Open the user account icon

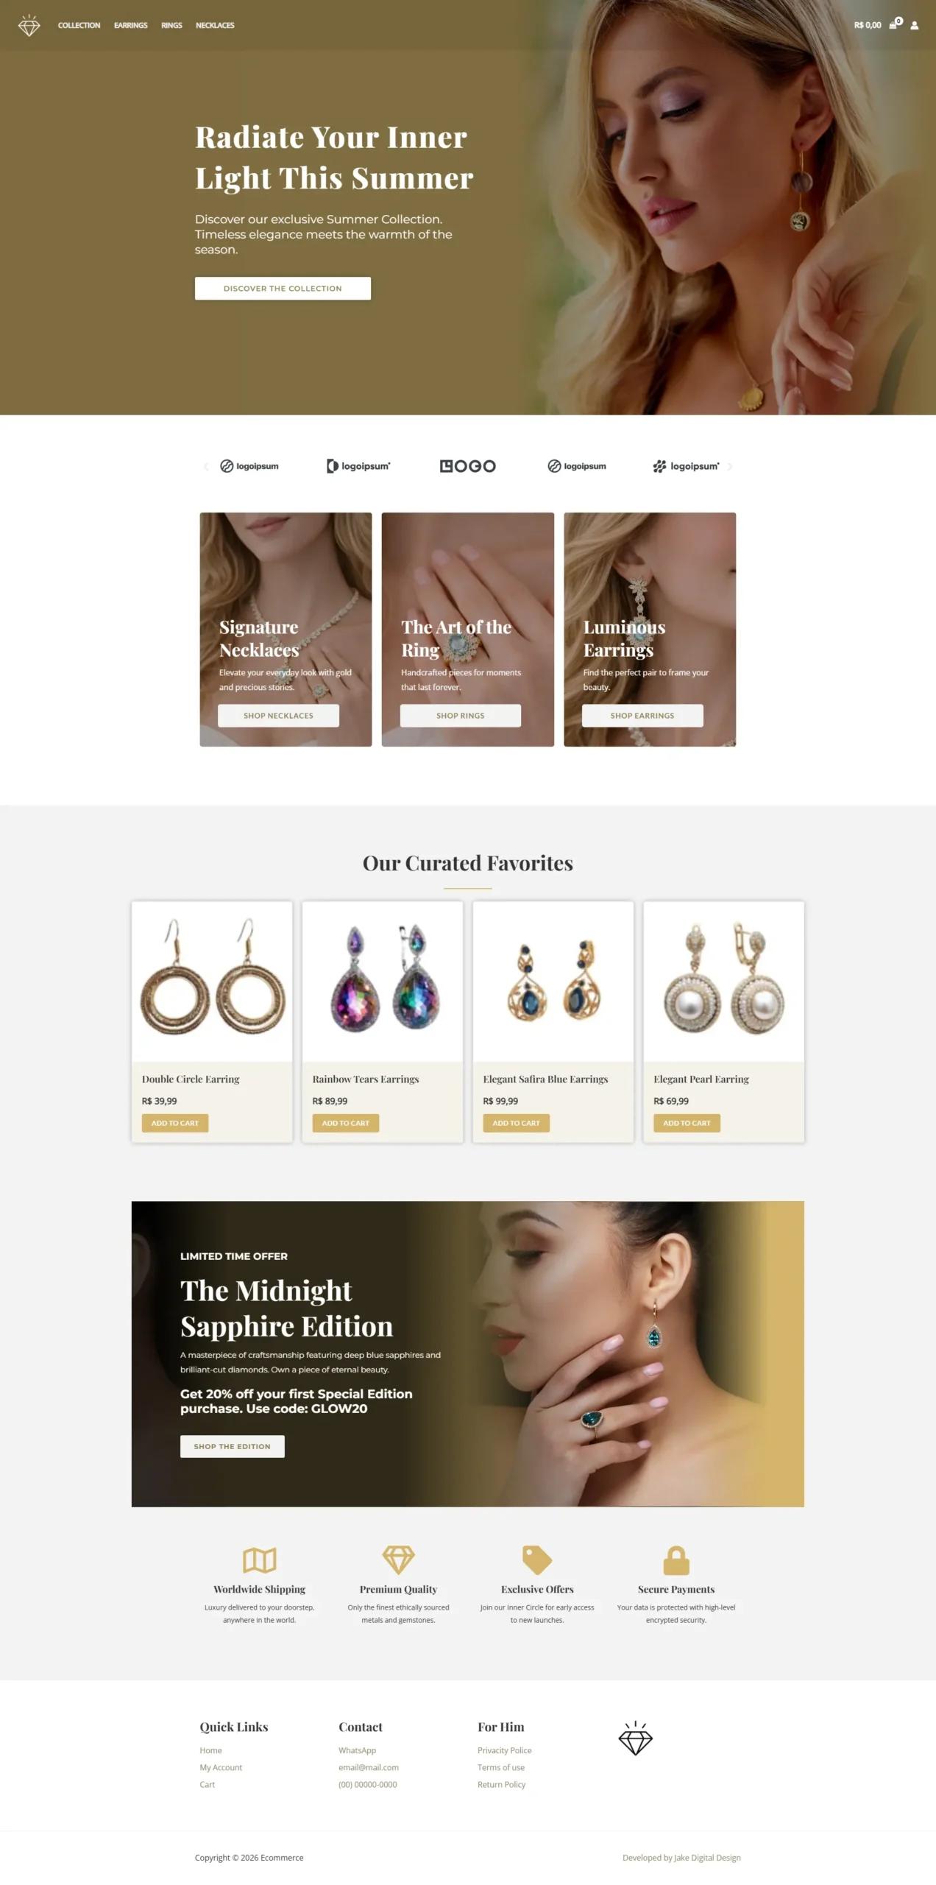pos(915,25)
